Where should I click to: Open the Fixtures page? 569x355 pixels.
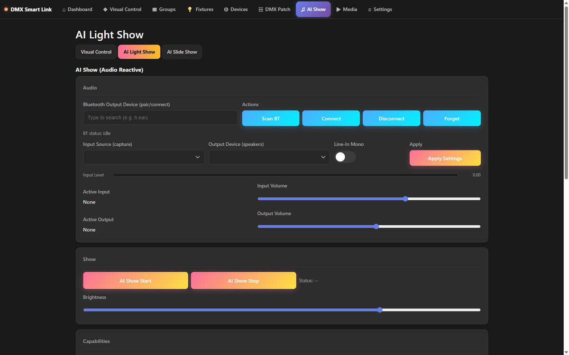(x=200, y=9)
